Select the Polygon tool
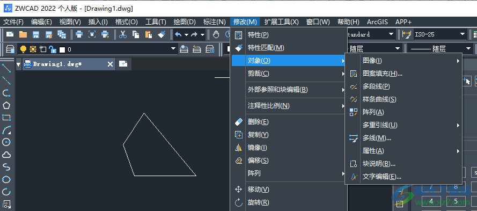The height and width of the screenshot is (211, 477). pos(6,105)
